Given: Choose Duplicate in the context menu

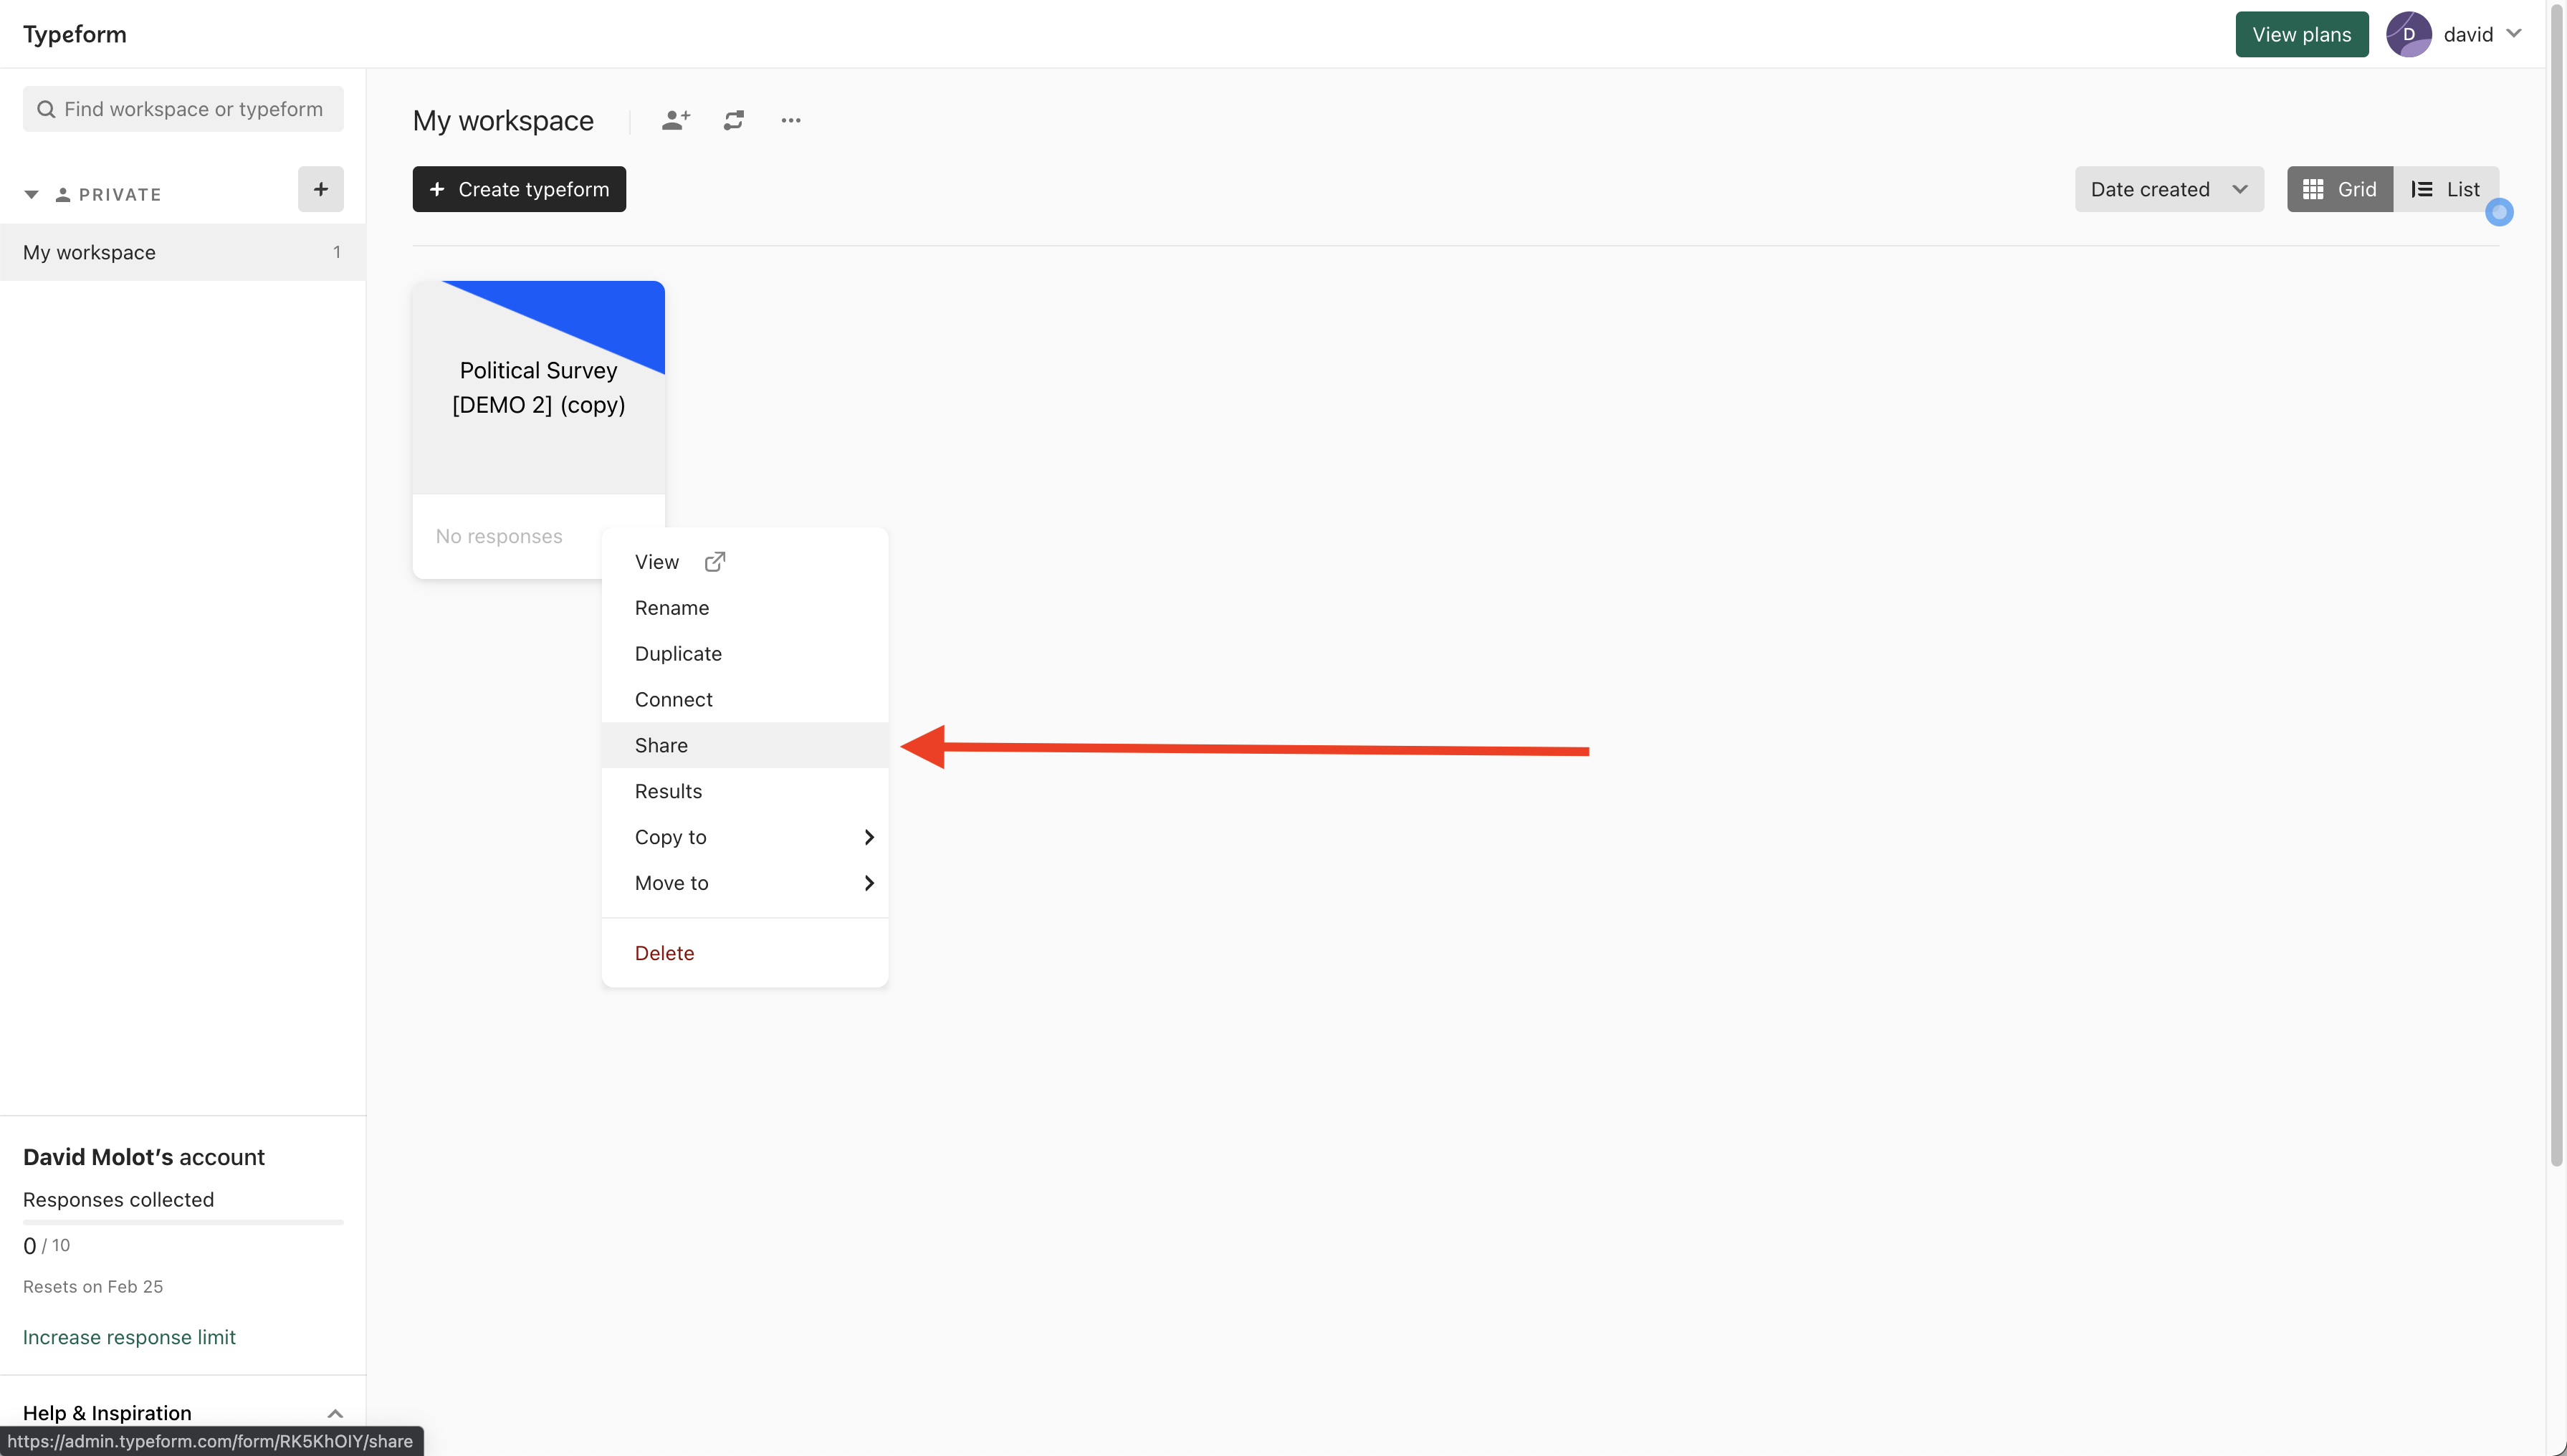Looking at the screenshot, I should pos(678,654).
